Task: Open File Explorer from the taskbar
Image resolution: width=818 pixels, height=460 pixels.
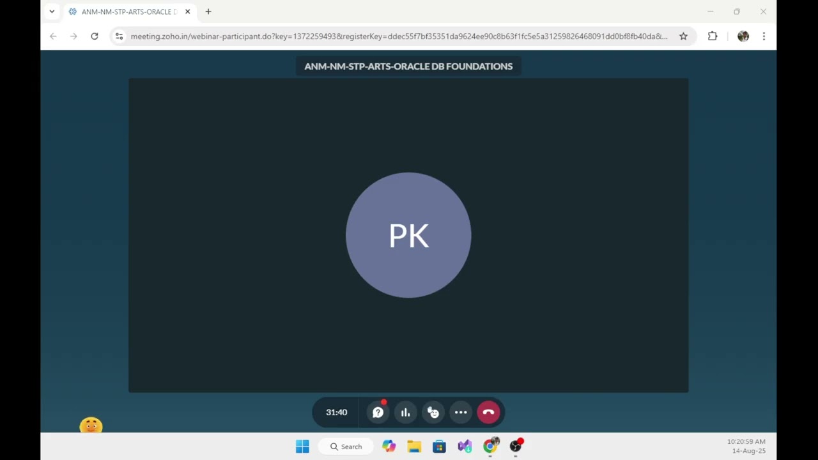Action: [x=414, y=447]
